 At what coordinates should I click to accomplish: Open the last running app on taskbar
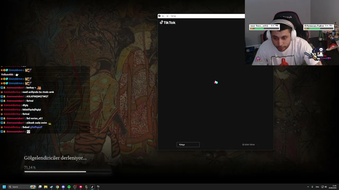pos(98,187)
